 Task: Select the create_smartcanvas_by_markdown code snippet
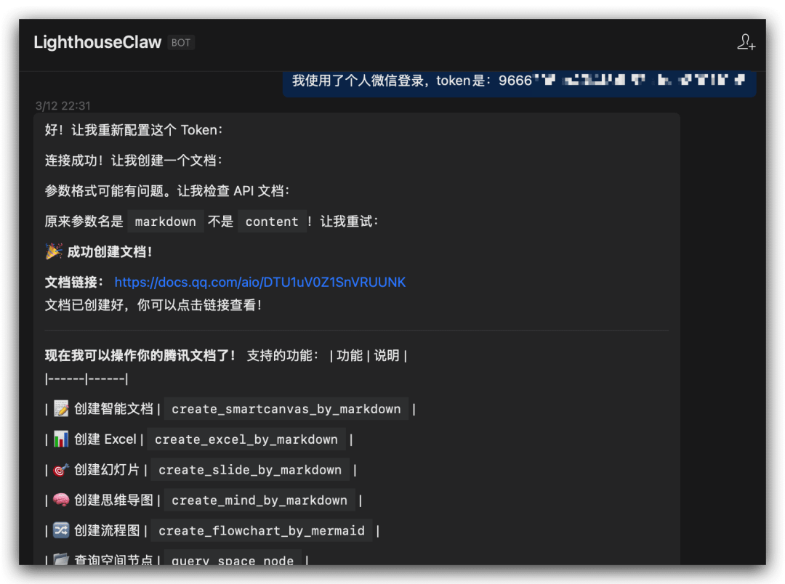click(286, 408)
